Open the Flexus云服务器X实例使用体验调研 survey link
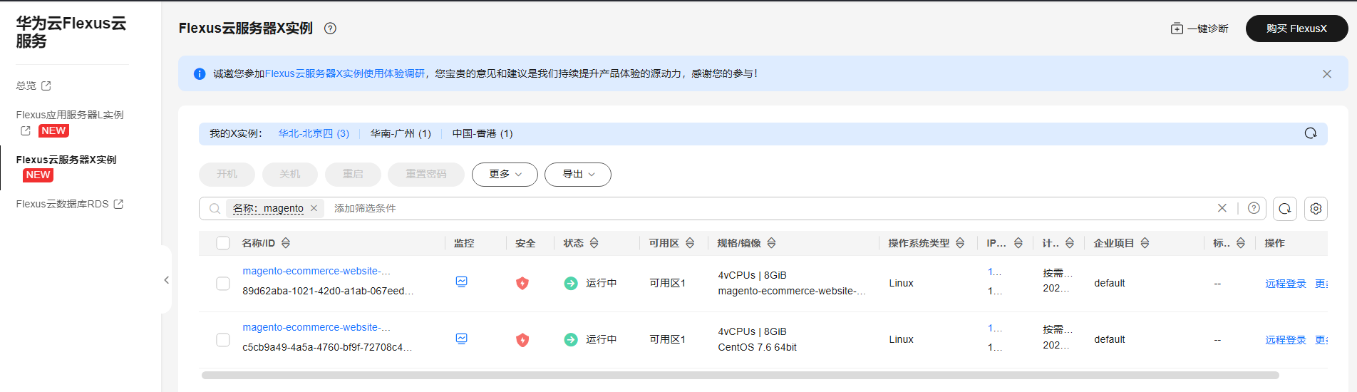 pyautogui.click(x=345, y=73)
